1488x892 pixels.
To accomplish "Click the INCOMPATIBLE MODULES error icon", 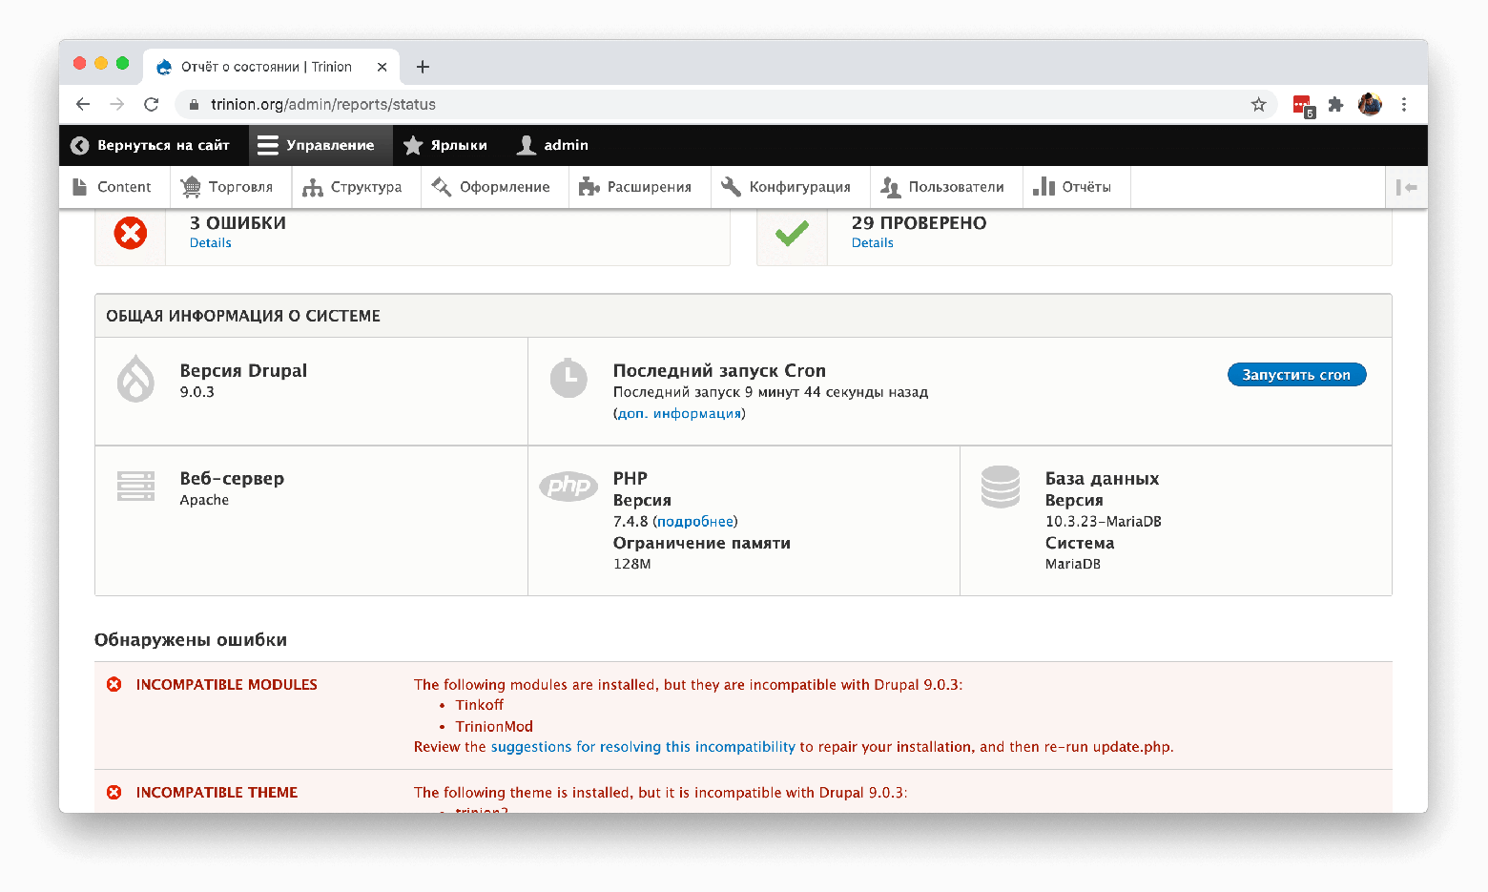I will point(114,685).
